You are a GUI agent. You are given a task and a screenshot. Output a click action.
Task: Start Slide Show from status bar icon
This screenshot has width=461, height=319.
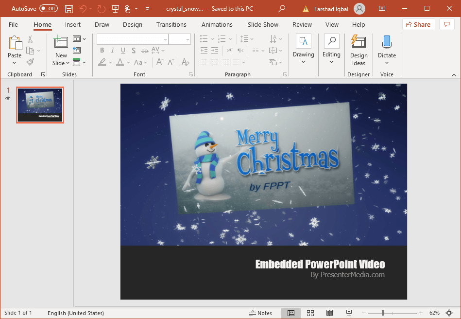349,313
